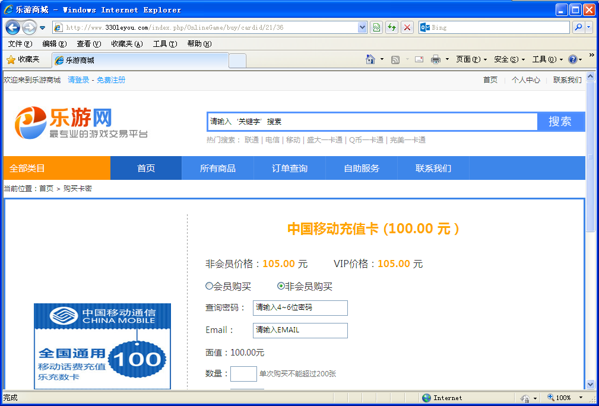Click the Refresh page icon
Screen dimensions: 599x406
pyautogui.click(x=392, y=27)
